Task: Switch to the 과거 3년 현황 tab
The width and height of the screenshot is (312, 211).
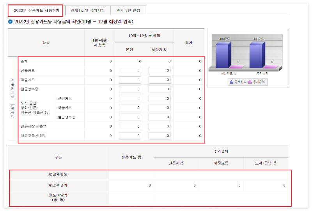Action: 128,11
